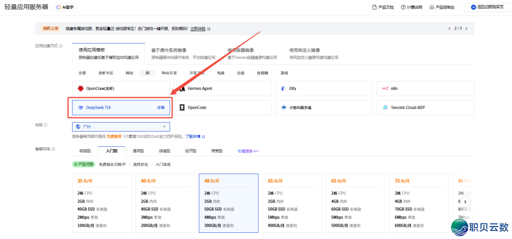Open the AI助手 assistant button
Viewport: 512px width, 239px height.
tap(65, 7)
